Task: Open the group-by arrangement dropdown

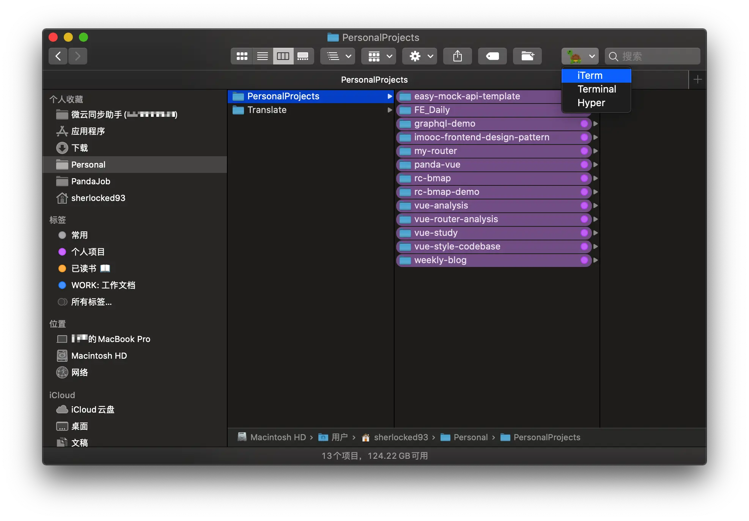Action: [x=338, y=56]
